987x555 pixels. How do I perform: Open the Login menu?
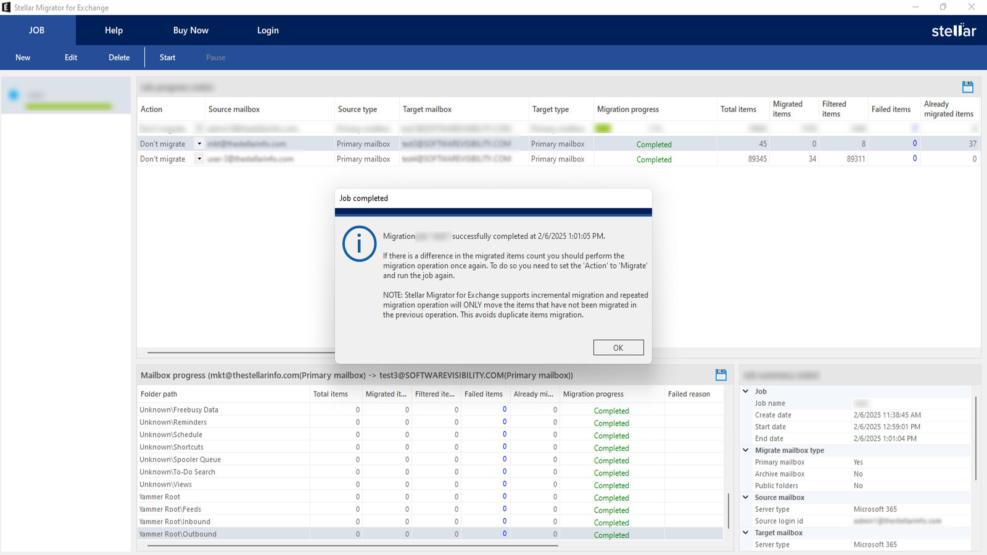[268, 30]
